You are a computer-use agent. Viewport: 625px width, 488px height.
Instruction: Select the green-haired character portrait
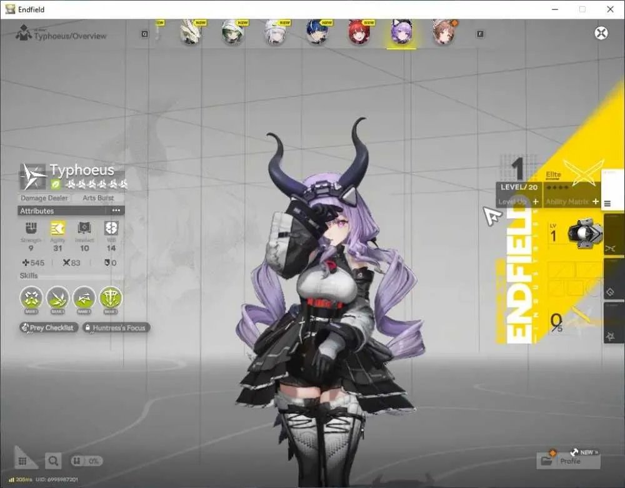[232, 33]
